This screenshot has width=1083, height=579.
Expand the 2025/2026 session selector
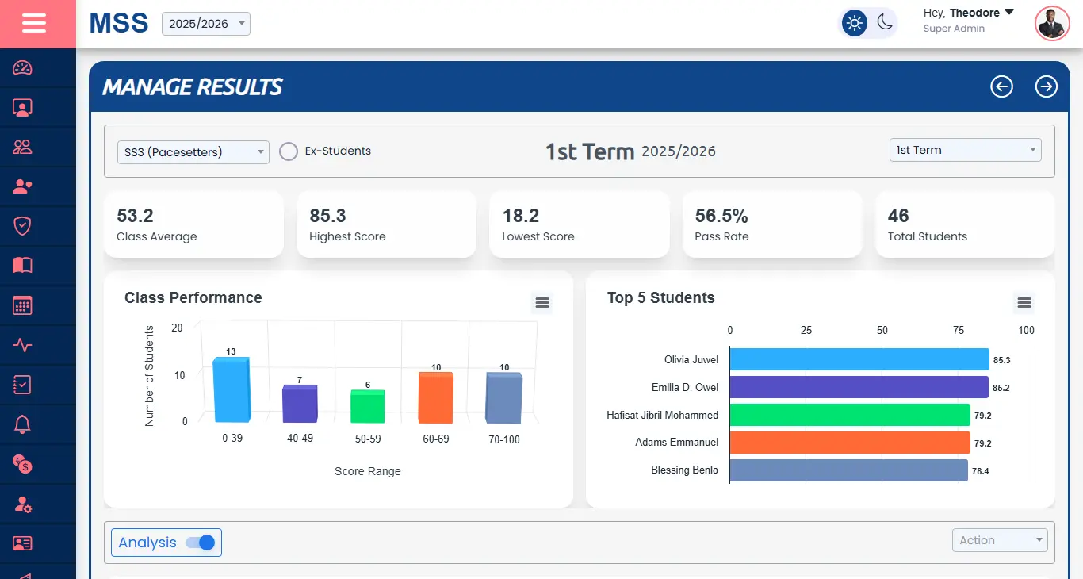(x=205, y=23)
